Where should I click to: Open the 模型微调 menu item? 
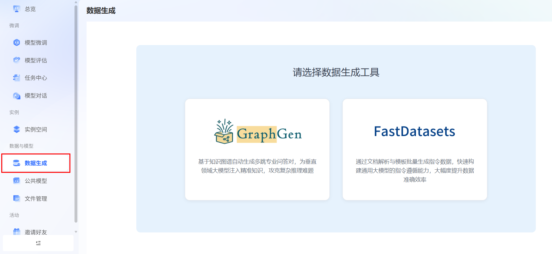[x=36, y=42]
